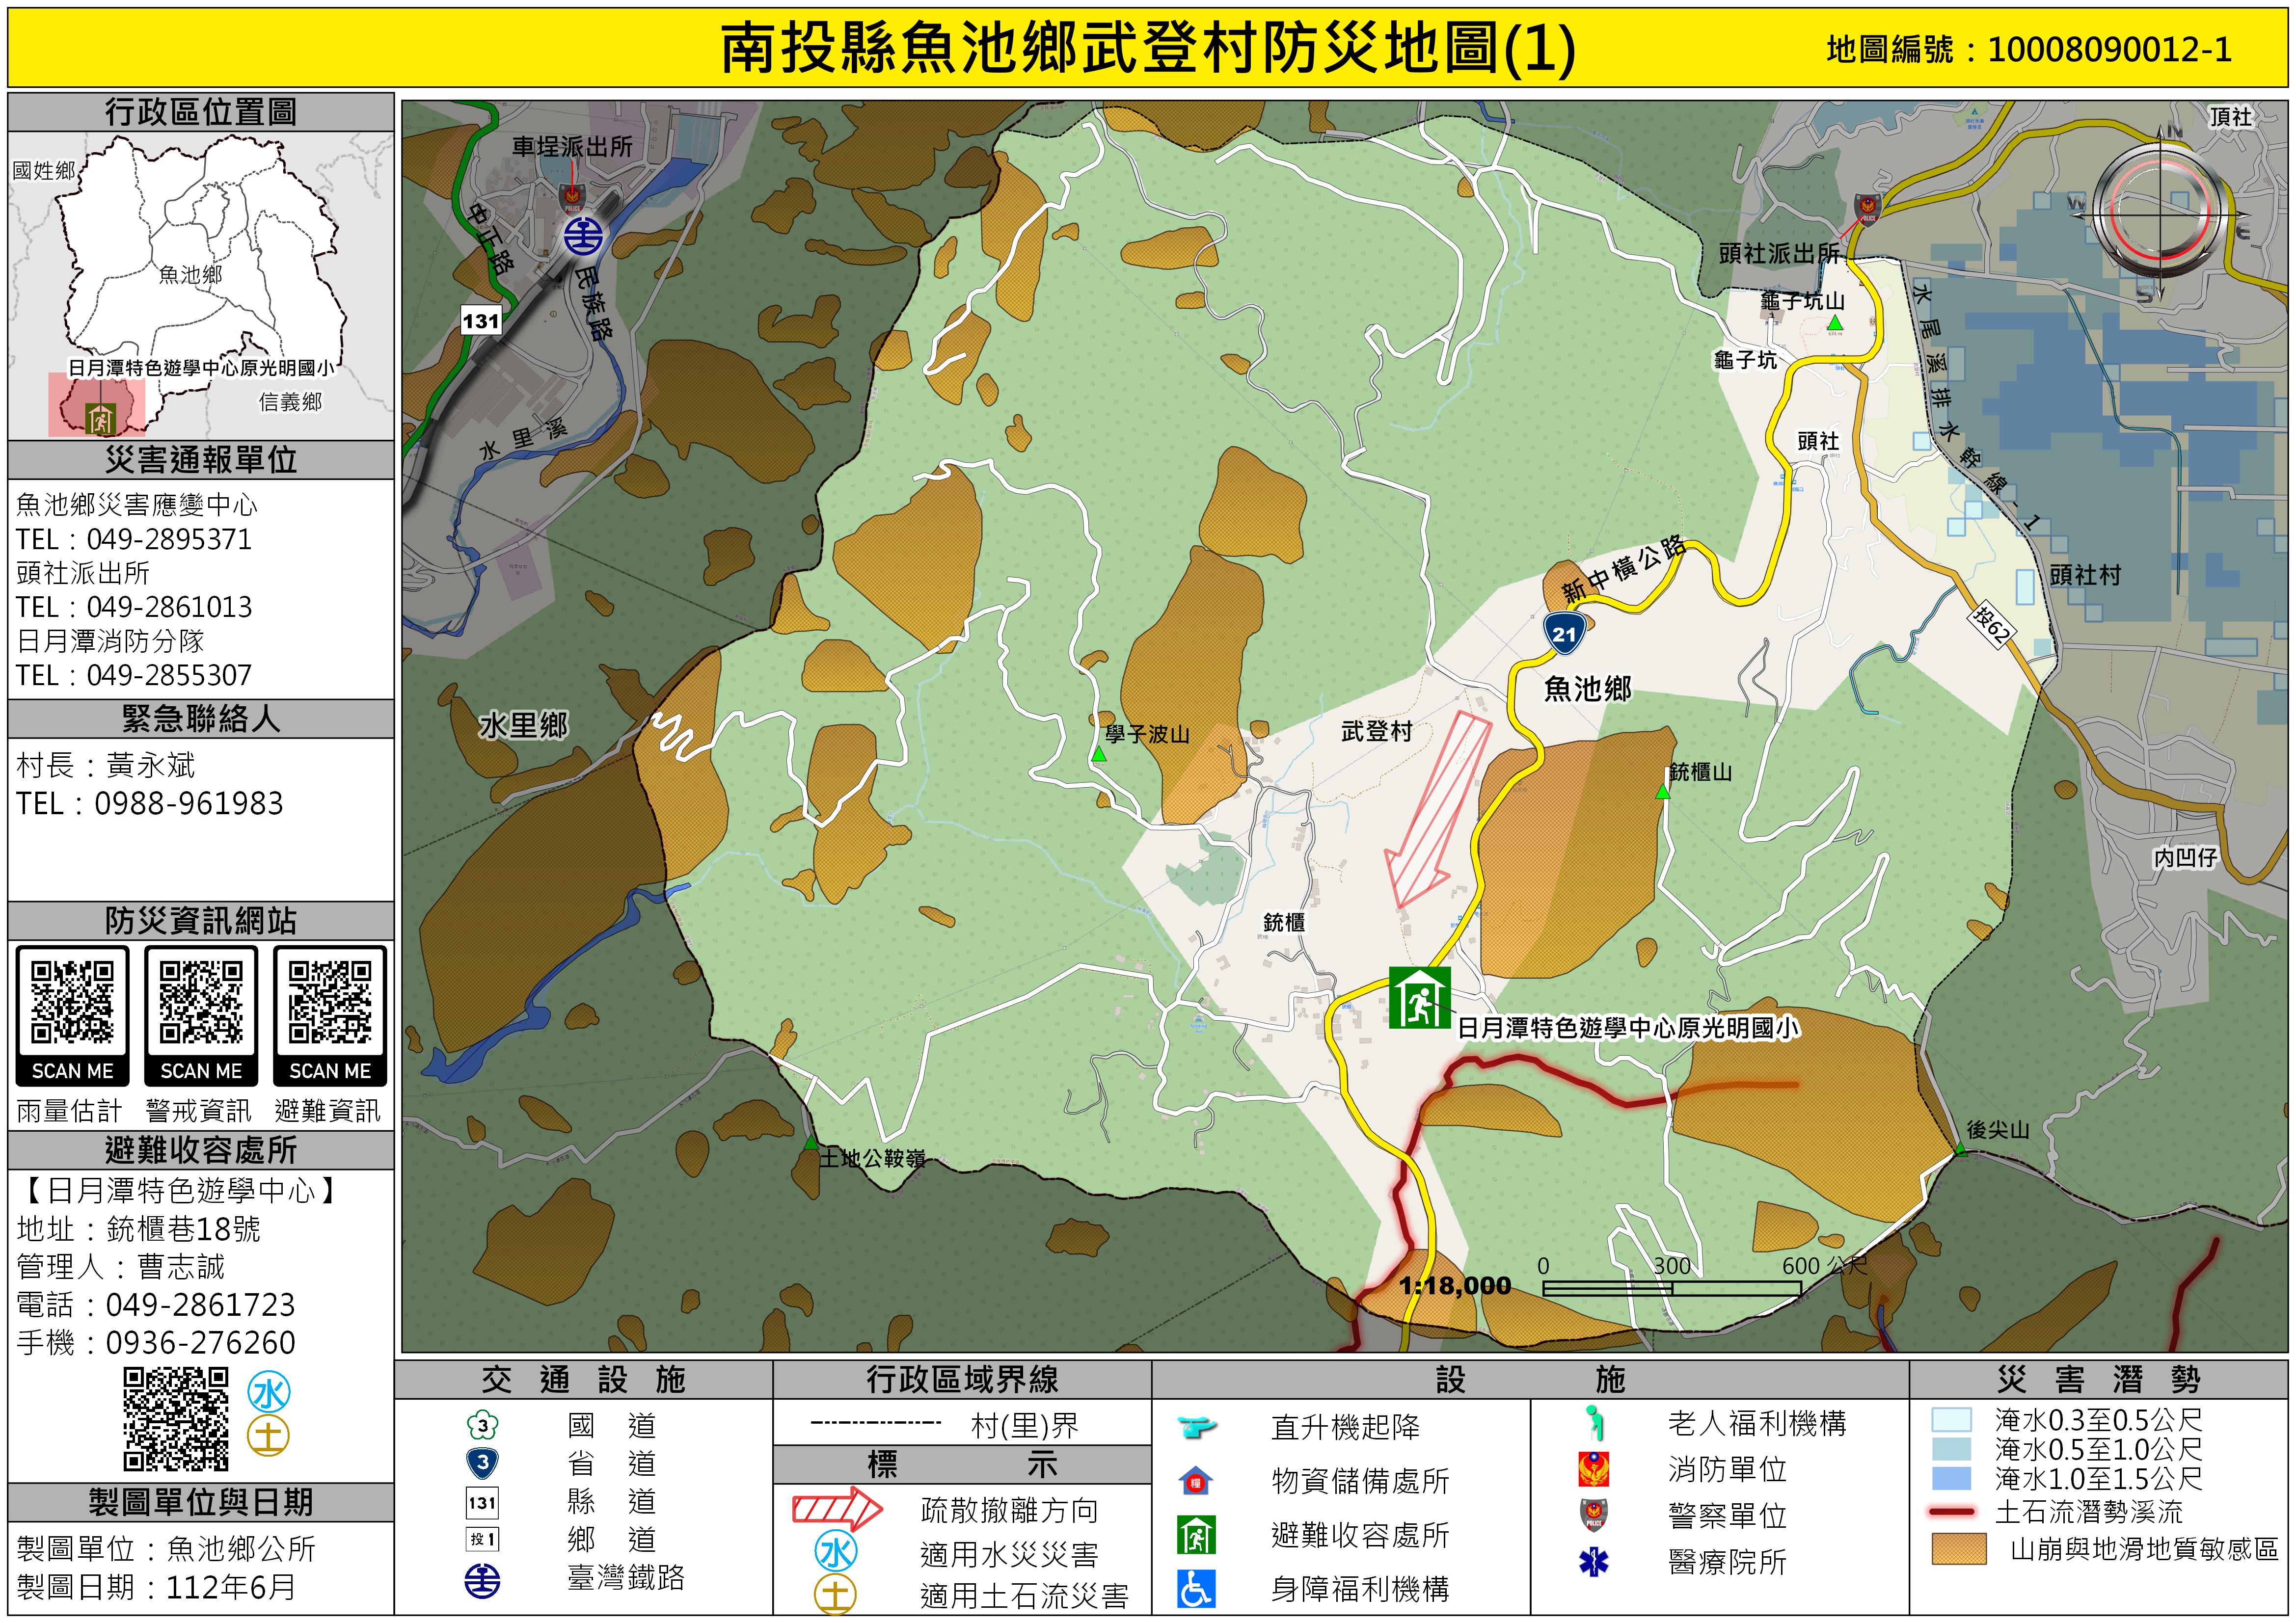Image resolution: width=2296 pixels, height=1623 pixels.
Task: Click the helicopter landing legend icon
Action: pos(1196,1427)
